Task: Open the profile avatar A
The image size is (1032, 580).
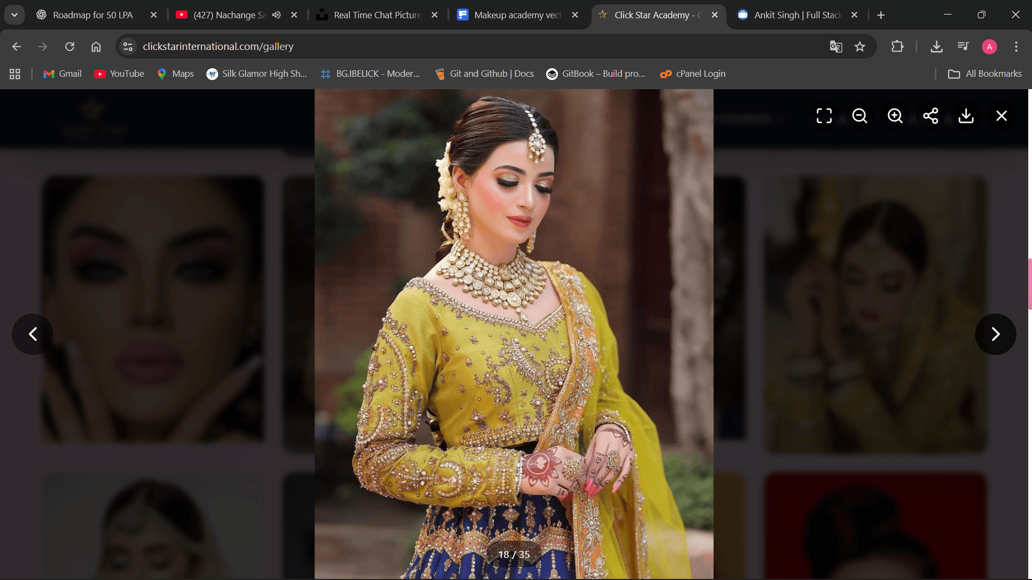Action: pos(990,47)
